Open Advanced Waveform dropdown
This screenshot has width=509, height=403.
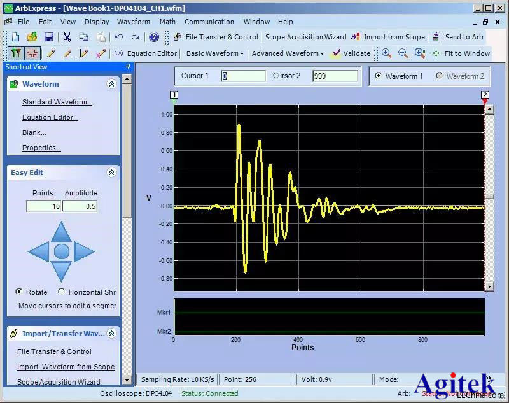coord(288,53)
